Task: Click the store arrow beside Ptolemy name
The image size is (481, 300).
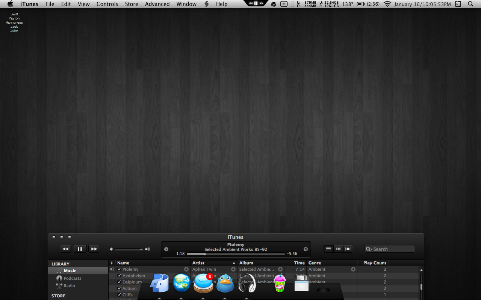Action: 186,269
